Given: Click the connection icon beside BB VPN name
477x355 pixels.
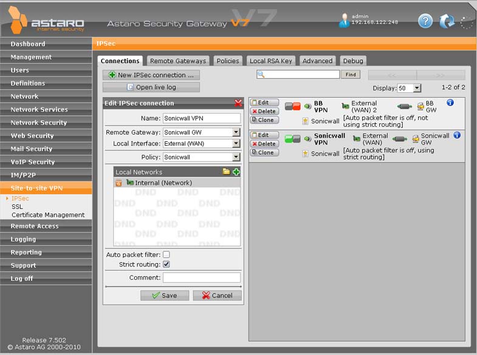Looking at the screenshot, I should 307,106.
